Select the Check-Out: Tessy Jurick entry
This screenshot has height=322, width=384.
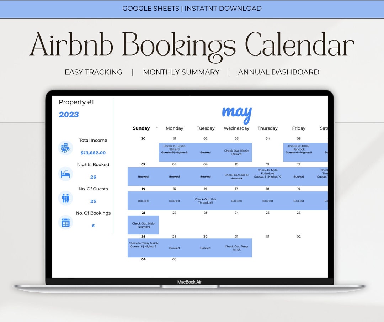pos(236,248)
